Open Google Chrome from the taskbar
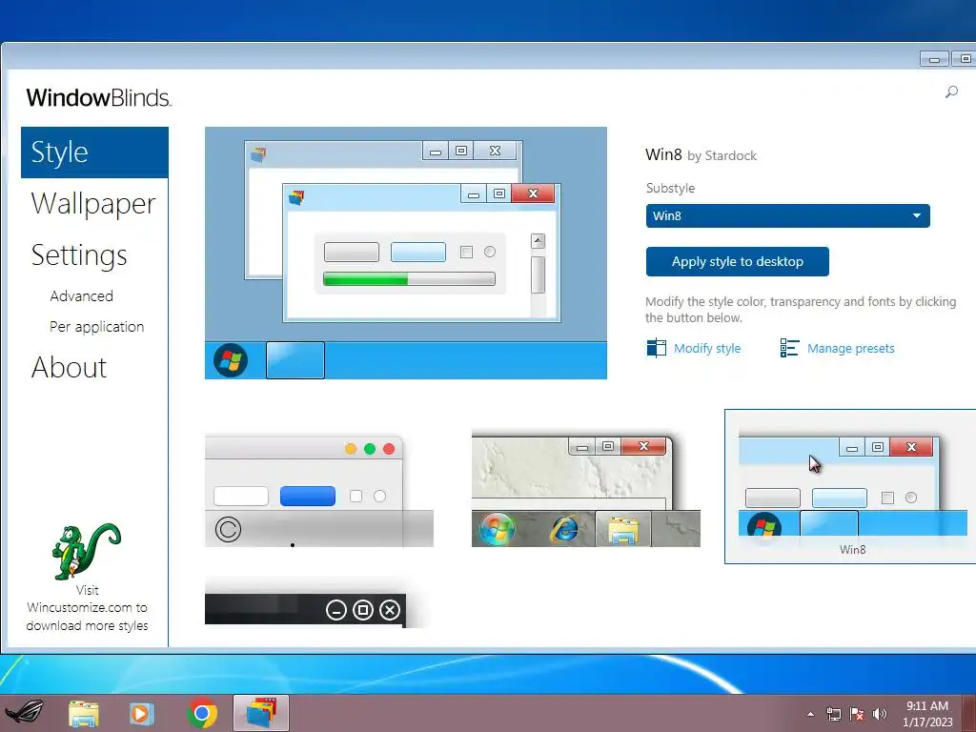The height and width of the screenshot is (732, 976). tap(202, 713)
